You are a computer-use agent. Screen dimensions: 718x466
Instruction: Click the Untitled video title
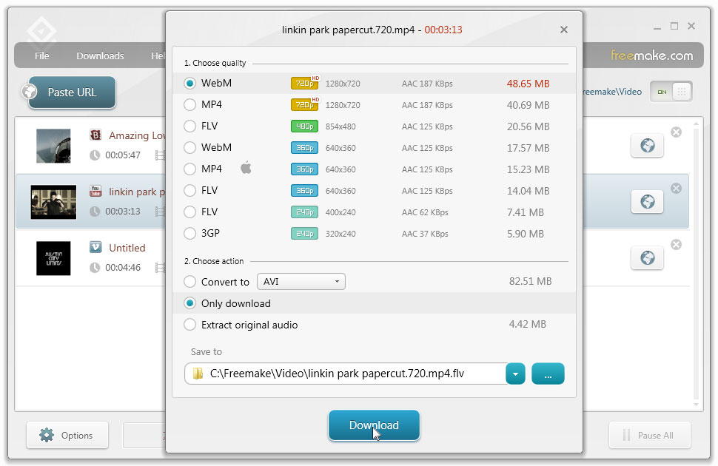click(x=127, y=248)
